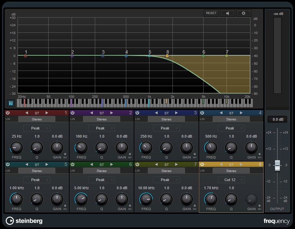Select band 1 node on EQ curve
This screenshot has height=229, width=295.
click(x=26, y=56)
